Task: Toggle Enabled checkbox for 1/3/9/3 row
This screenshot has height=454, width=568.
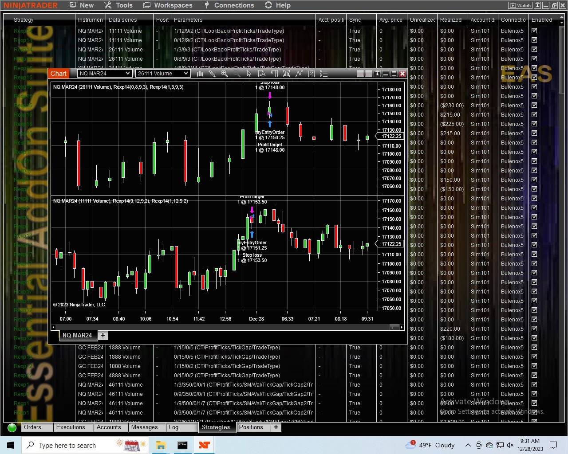Action: [534, 50]
